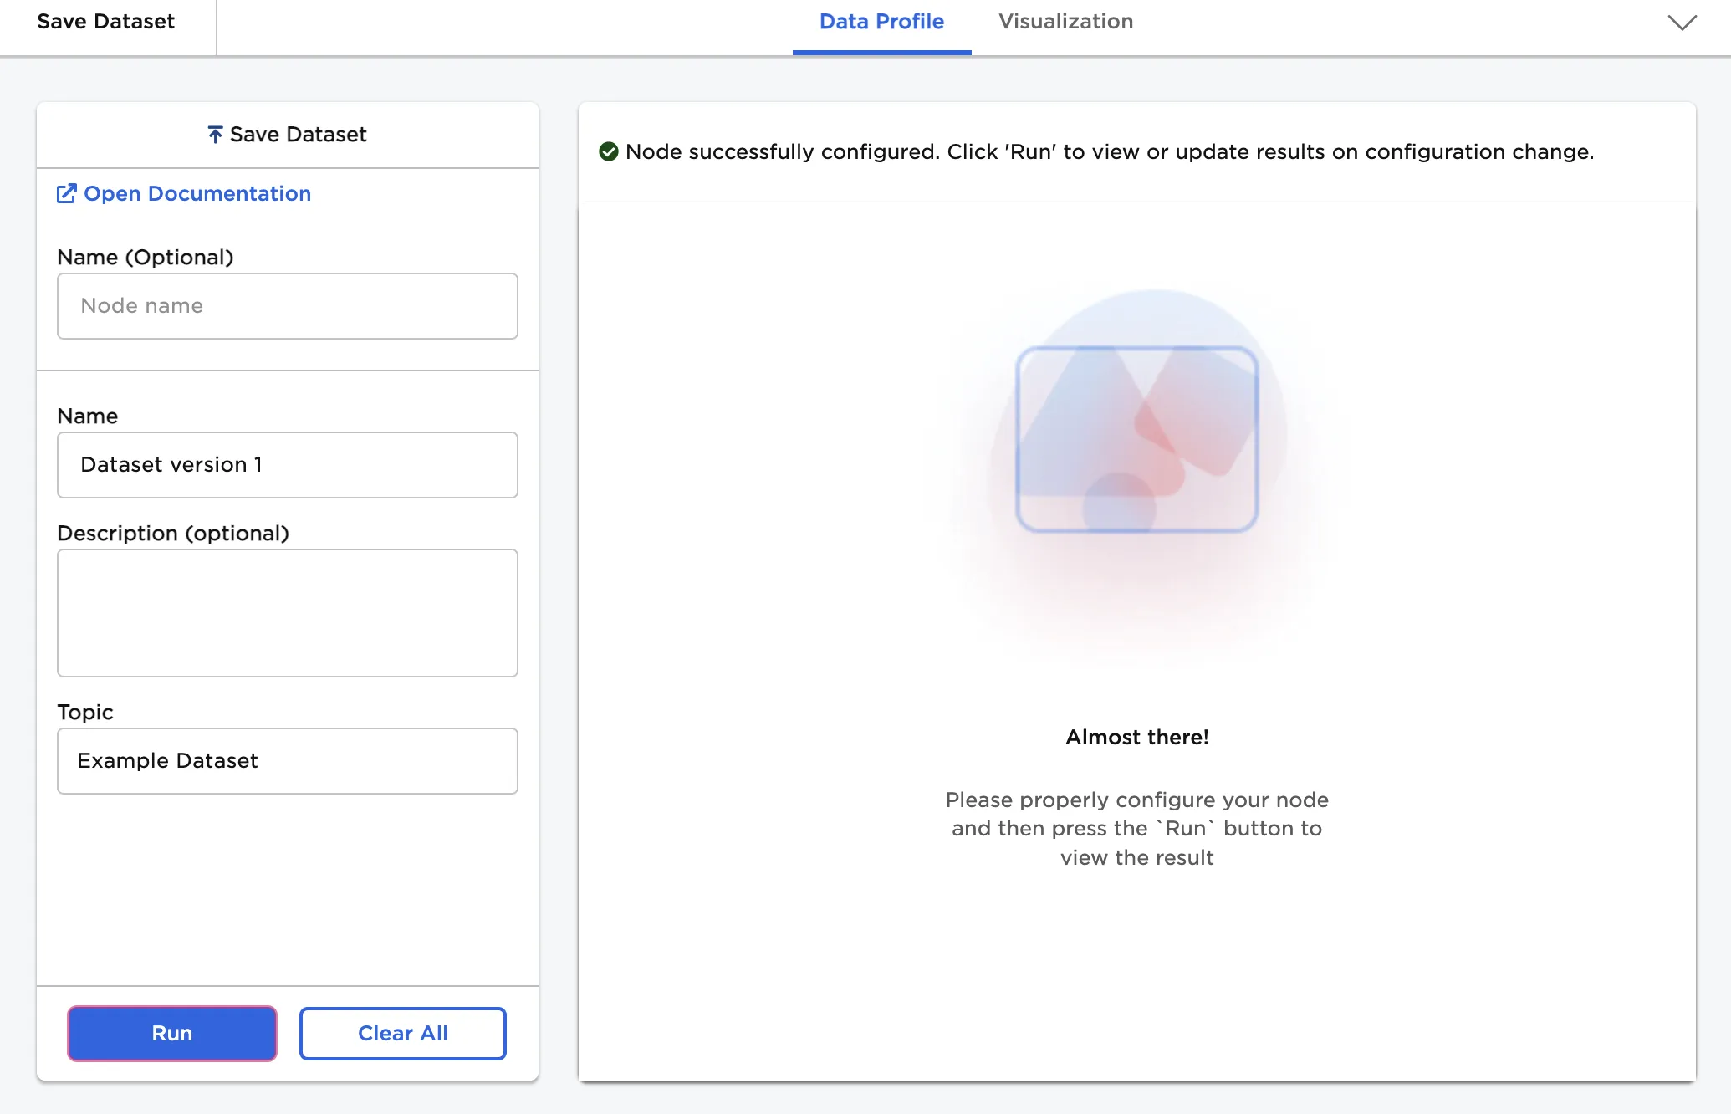Screen dimensions: 1731x1114
Task: Switch to the Visualization tab
Action: click(1065, 22)
